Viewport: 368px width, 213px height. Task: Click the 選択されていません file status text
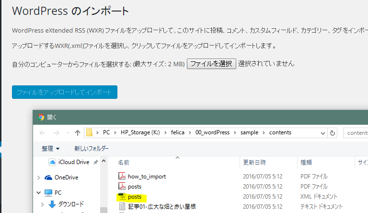pyautogui.click(x=266, y=64)
